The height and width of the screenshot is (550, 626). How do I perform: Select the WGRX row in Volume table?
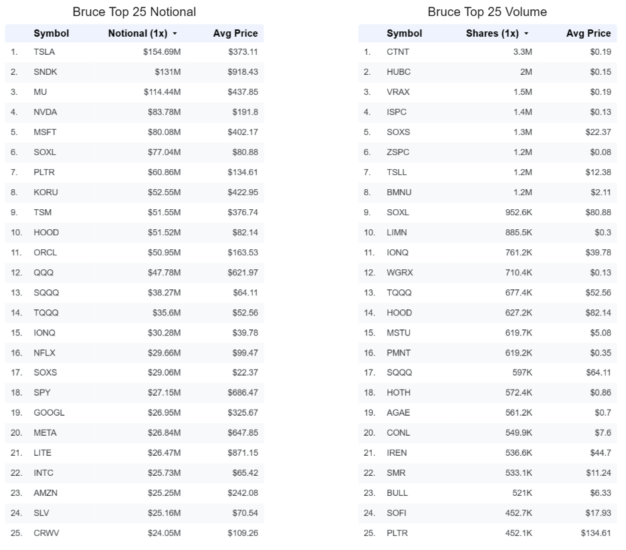click(x=488, y=273)
